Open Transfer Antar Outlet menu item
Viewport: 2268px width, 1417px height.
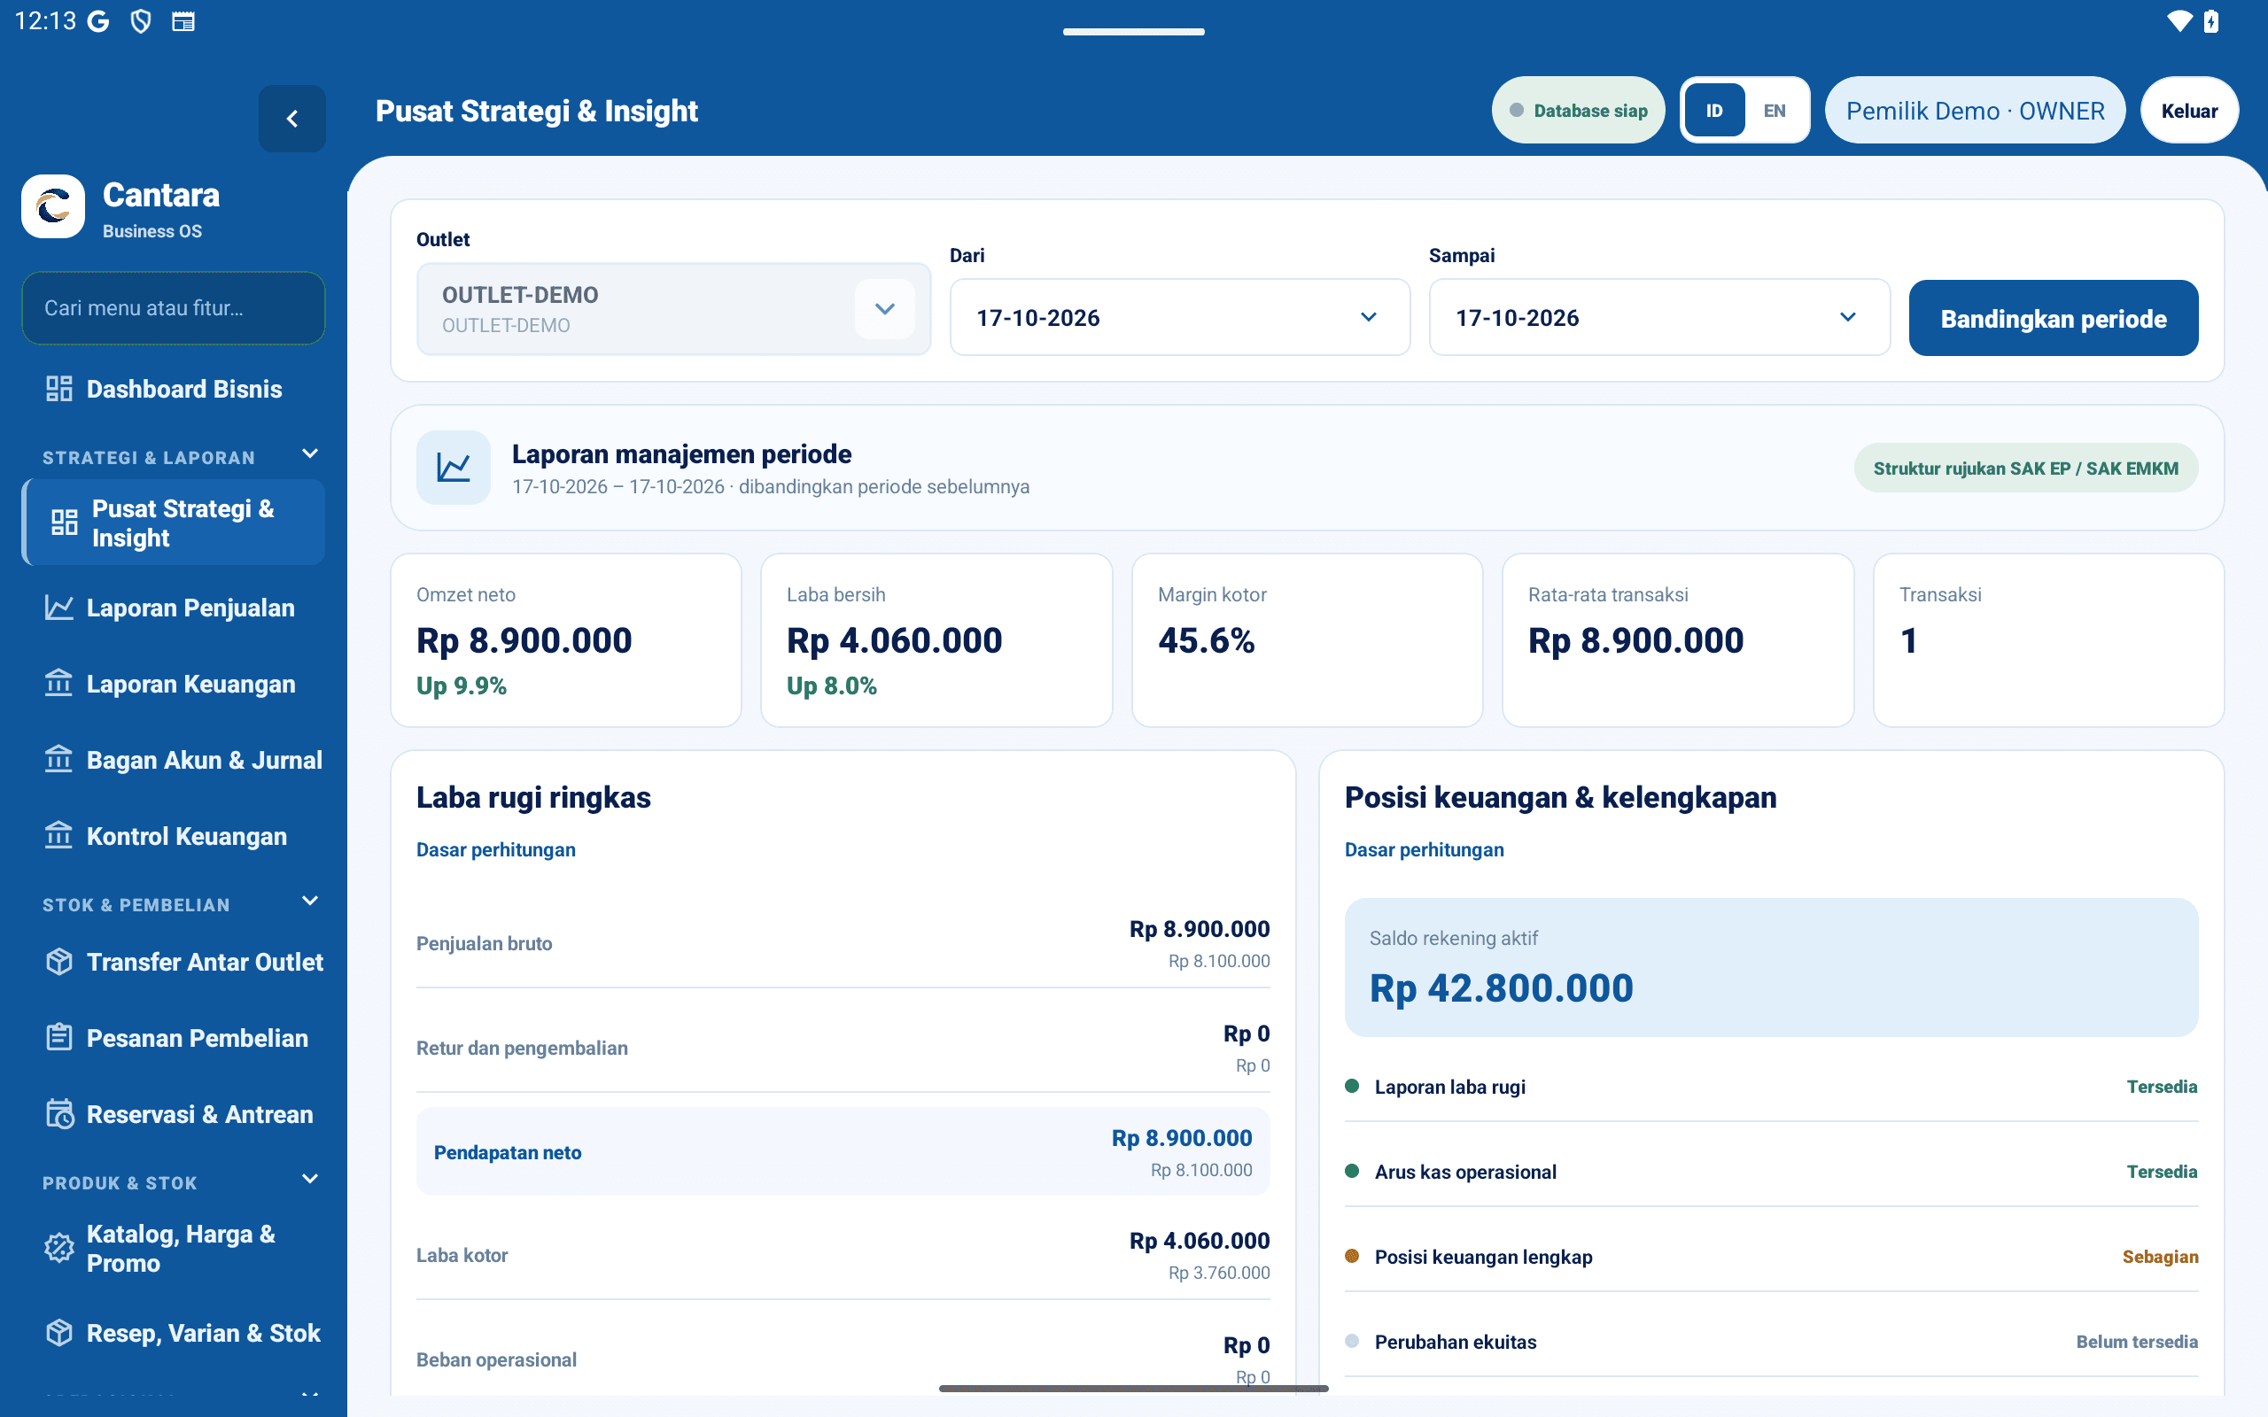click(174, 963)
